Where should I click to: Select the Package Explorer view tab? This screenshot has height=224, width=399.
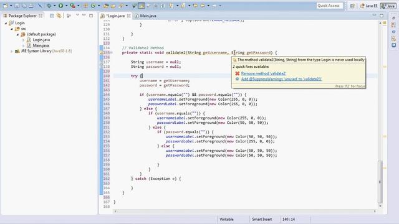(22, 16)
